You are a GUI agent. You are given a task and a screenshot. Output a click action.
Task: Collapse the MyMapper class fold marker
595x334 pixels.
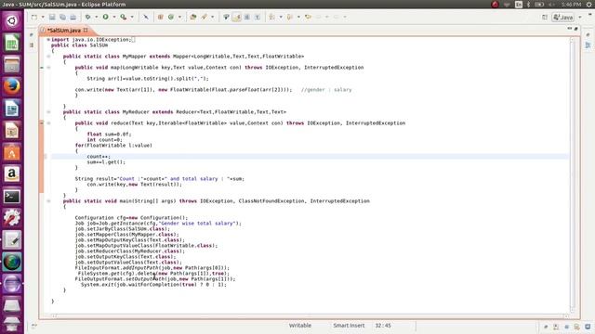pyautogui.click(x=48, y=56)
